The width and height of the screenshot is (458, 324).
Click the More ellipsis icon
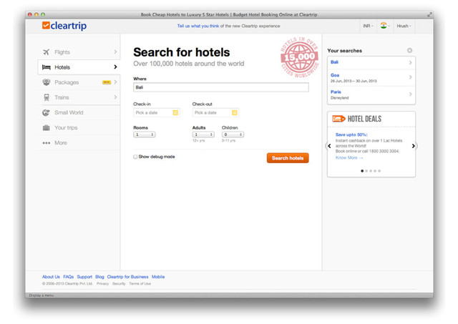pyautogui.click(x=46, y=143)
